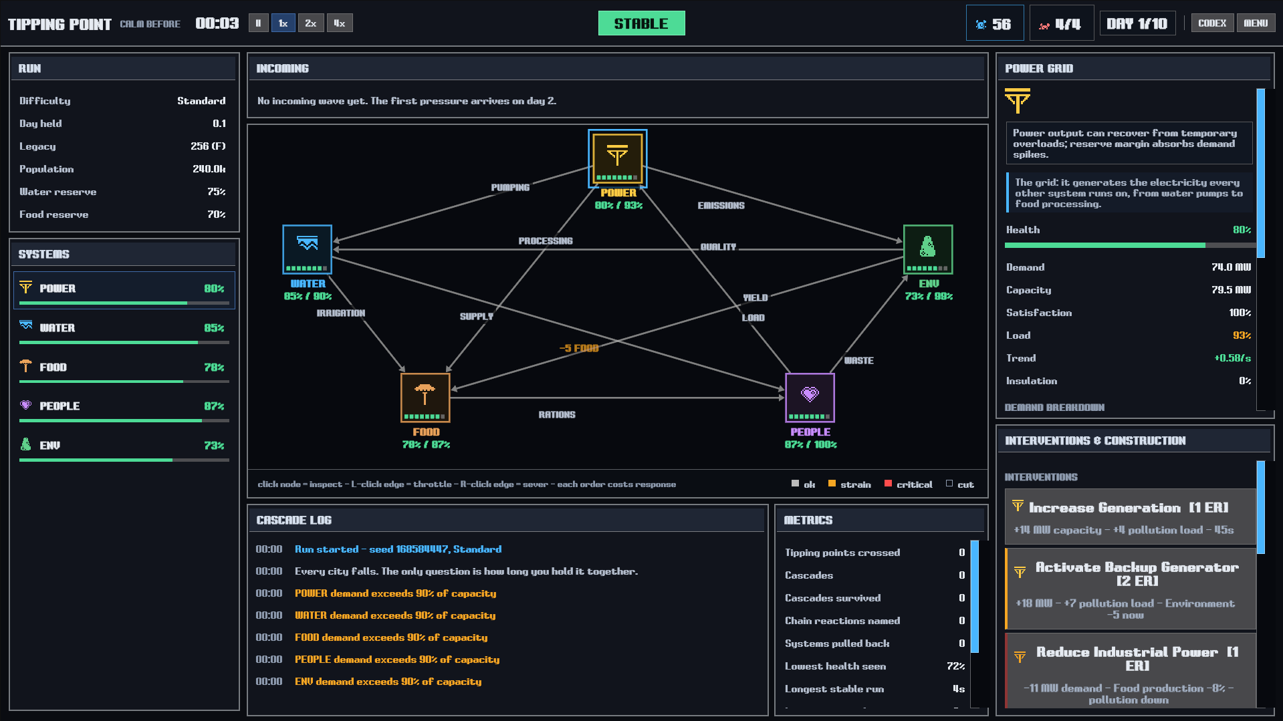Set game speed to 2x
This screenshot has height=721, width=1283.
point(310,23)
